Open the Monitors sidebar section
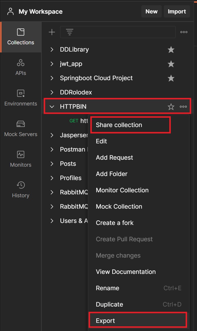Viewport: 197px width, 331px height. coord(21,159)
